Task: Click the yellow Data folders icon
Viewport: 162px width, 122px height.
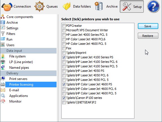Action: (67, 6)
